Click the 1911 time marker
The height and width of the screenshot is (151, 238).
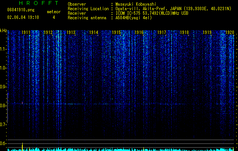point(26,32)
